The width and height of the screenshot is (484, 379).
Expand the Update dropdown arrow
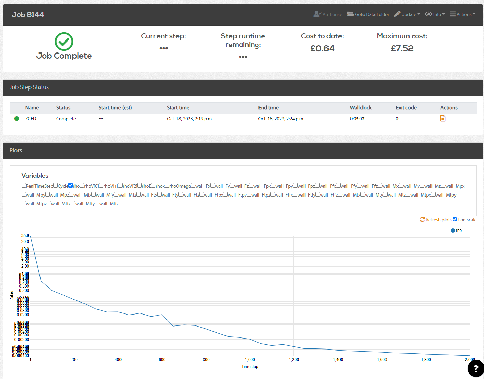point(419,14)
